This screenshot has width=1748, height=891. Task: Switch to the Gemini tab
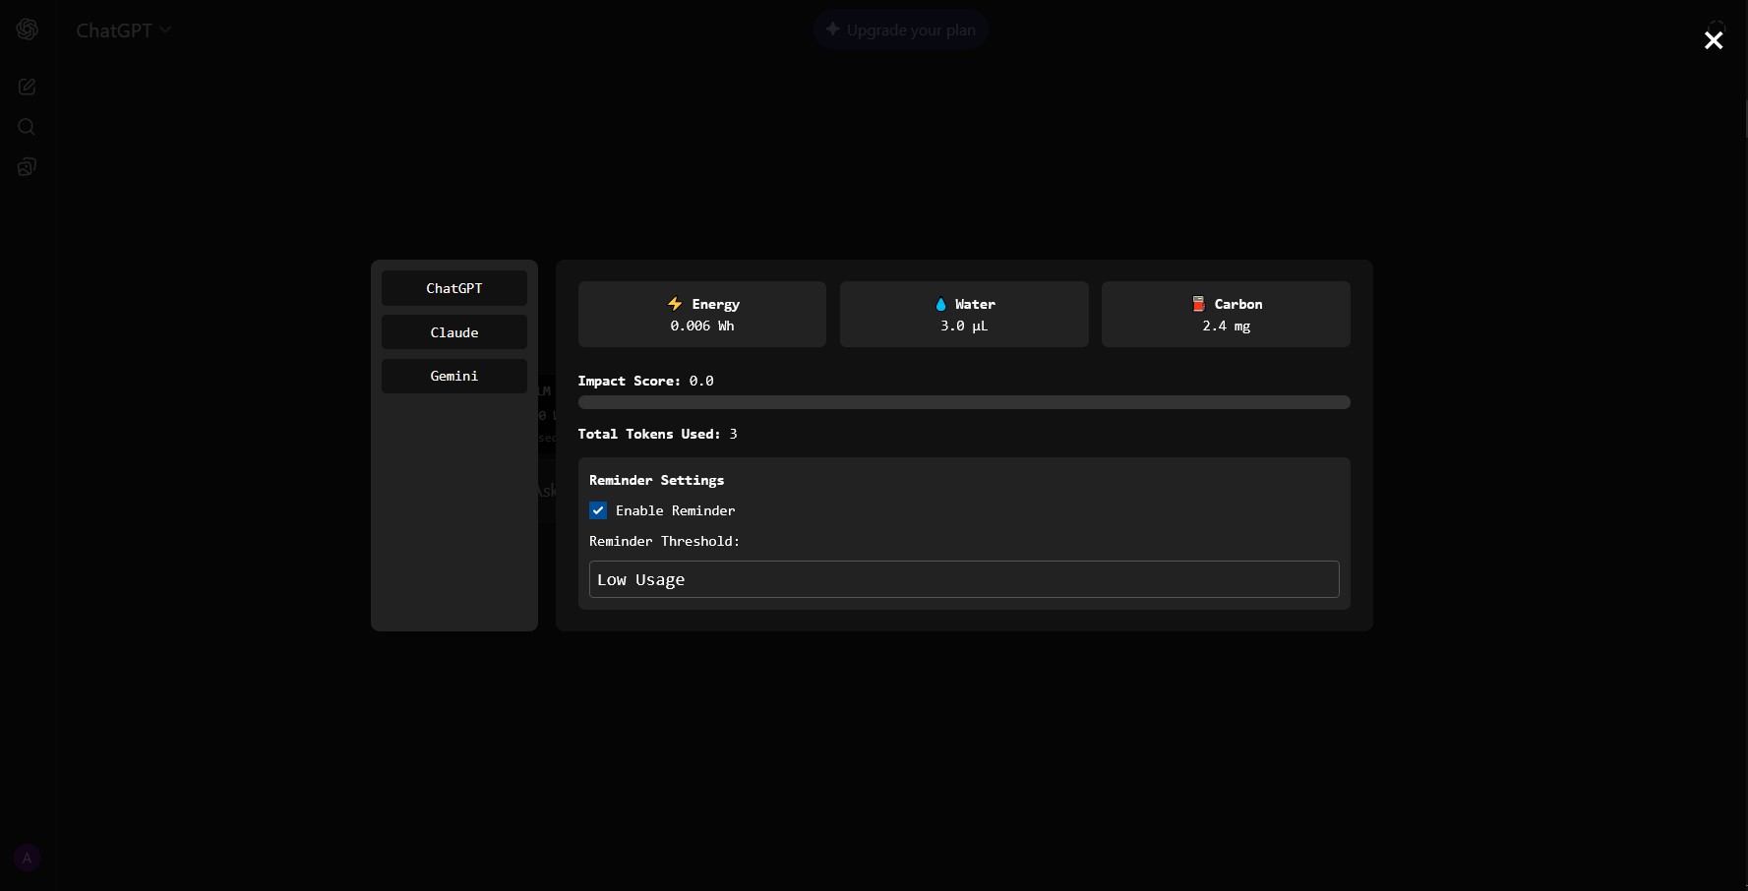[x=454, y=376]
